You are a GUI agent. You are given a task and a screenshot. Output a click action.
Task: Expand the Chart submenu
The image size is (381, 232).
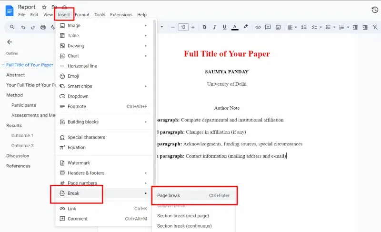[x=103, y=56]
